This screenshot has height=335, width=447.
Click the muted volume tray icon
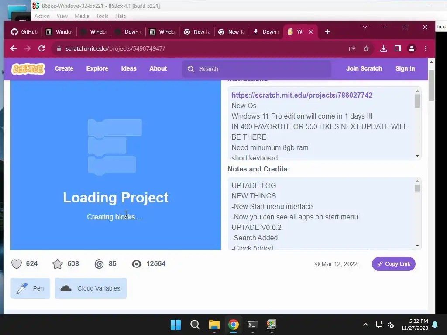(391, 325)
